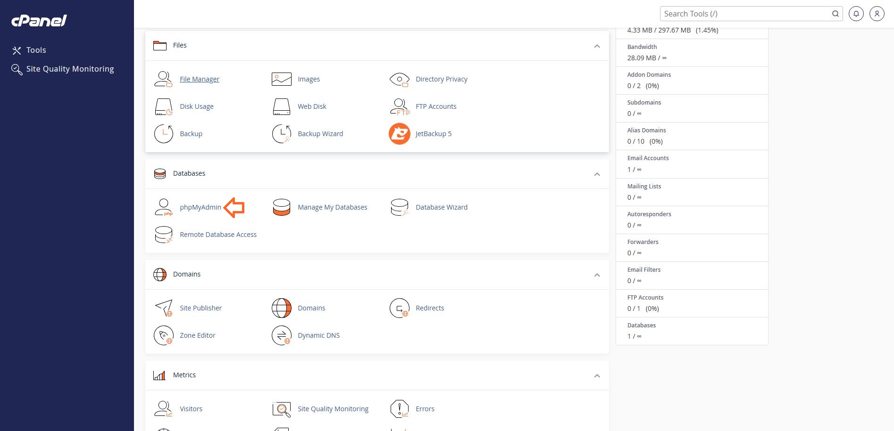Click the Backup clock icon
This screenshot has height=431, width=894.
(x=163, y=134)
